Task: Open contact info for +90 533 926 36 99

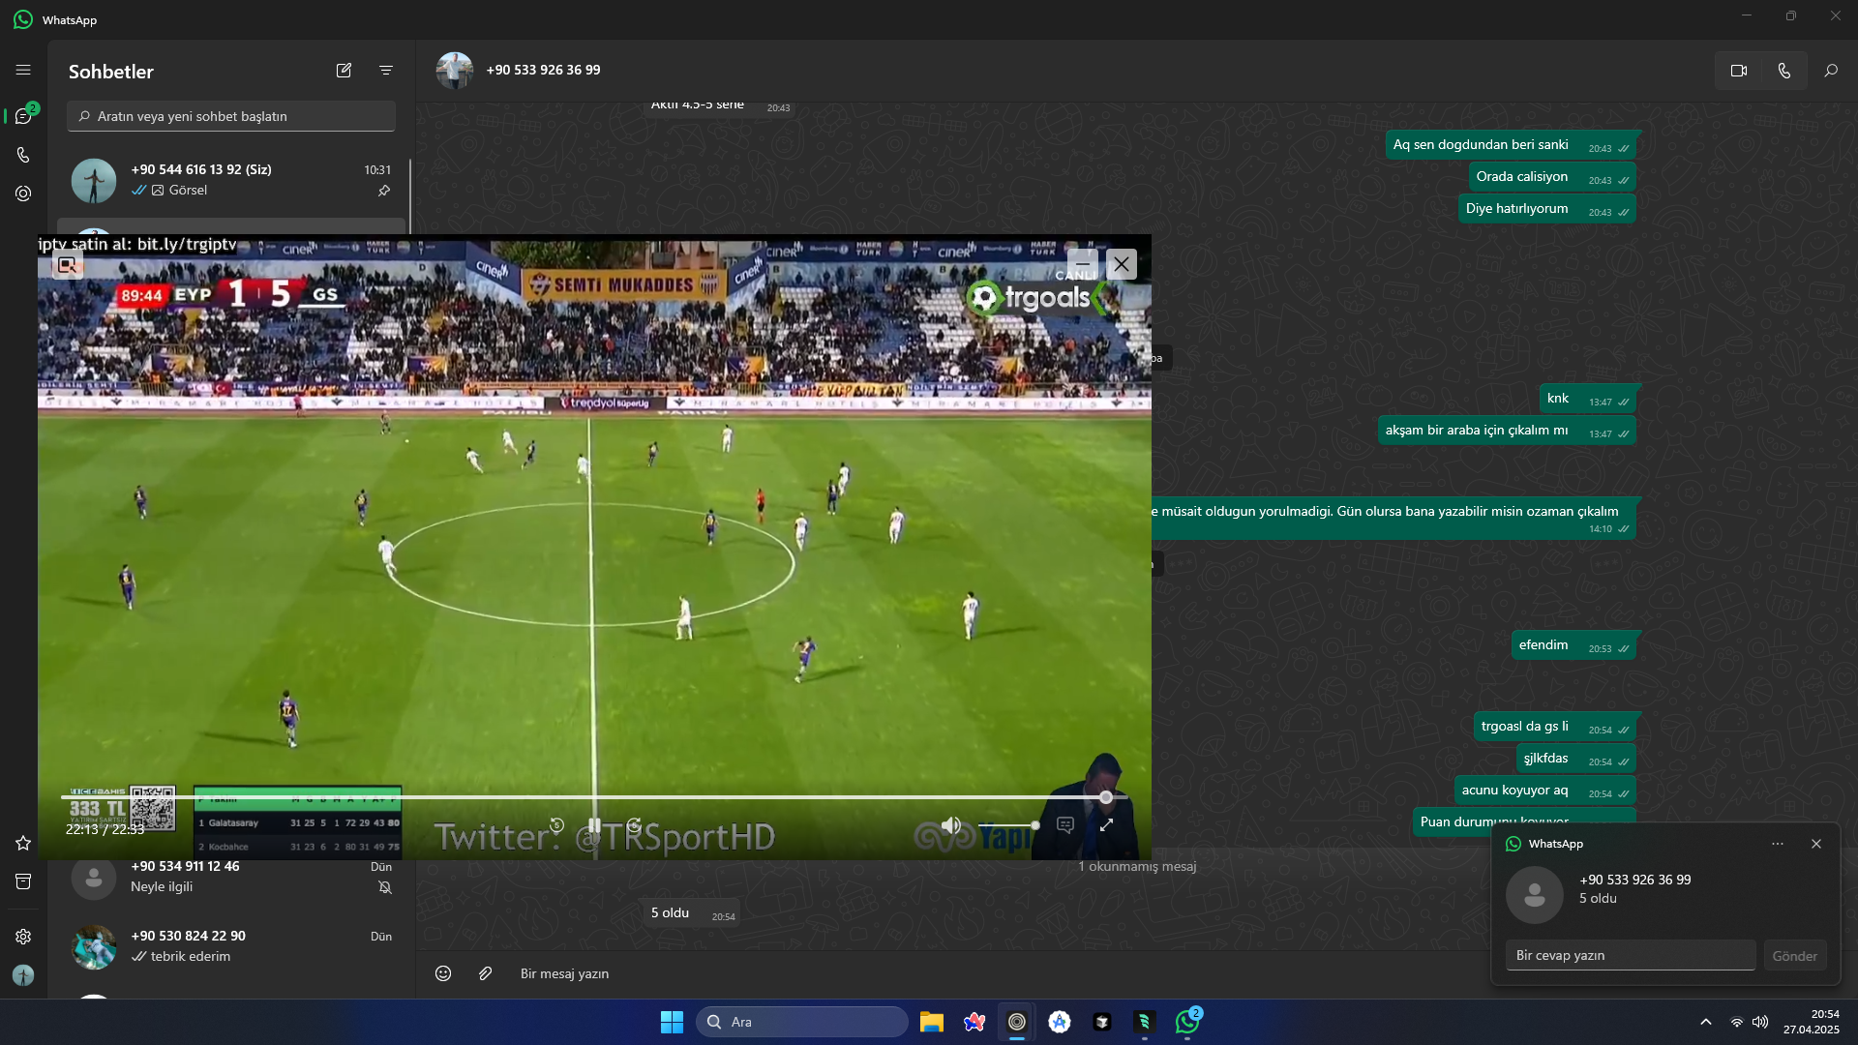Action: click(x=543, y=70)
